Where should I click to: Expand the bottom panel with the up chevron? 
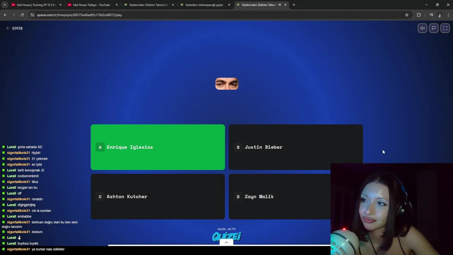click(x=226, y=242)
